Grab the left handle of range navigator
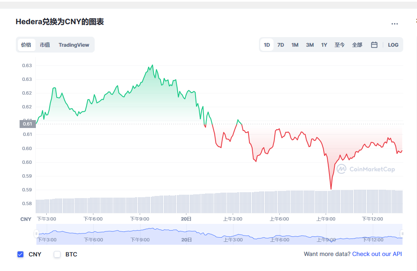Viewport: 417px width, 271px height. (36, 233)
